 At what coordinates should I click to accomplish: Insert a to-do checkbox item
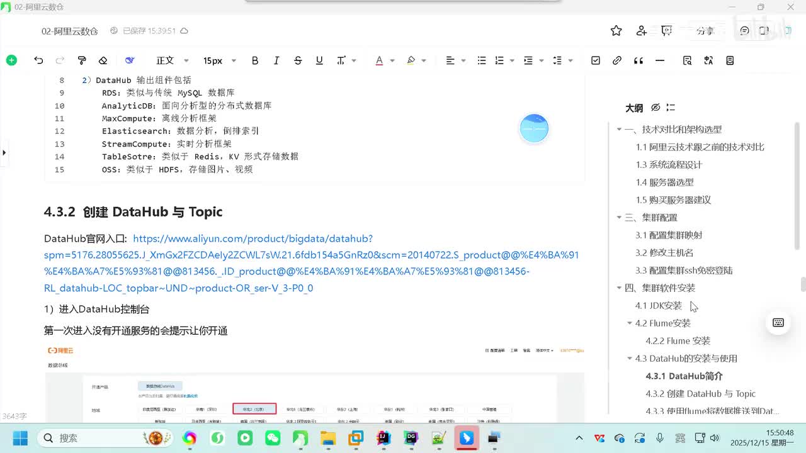[596, 60]
